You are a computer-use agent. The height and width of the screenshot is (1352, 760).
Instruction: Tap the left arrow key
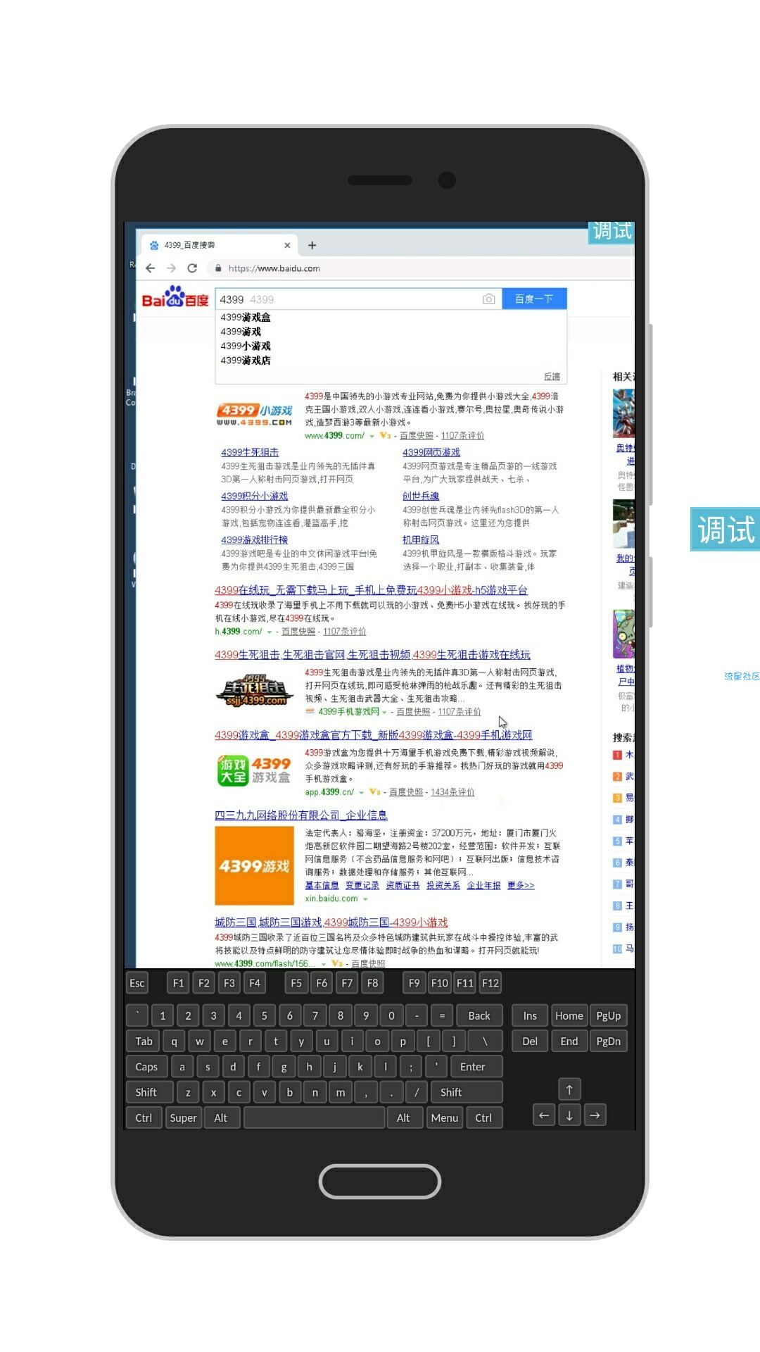point(544,1115)
